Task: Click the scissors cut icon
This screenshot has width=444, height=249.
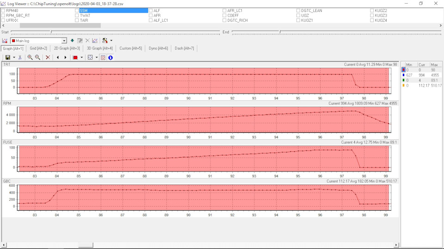Action: [20, 57]
